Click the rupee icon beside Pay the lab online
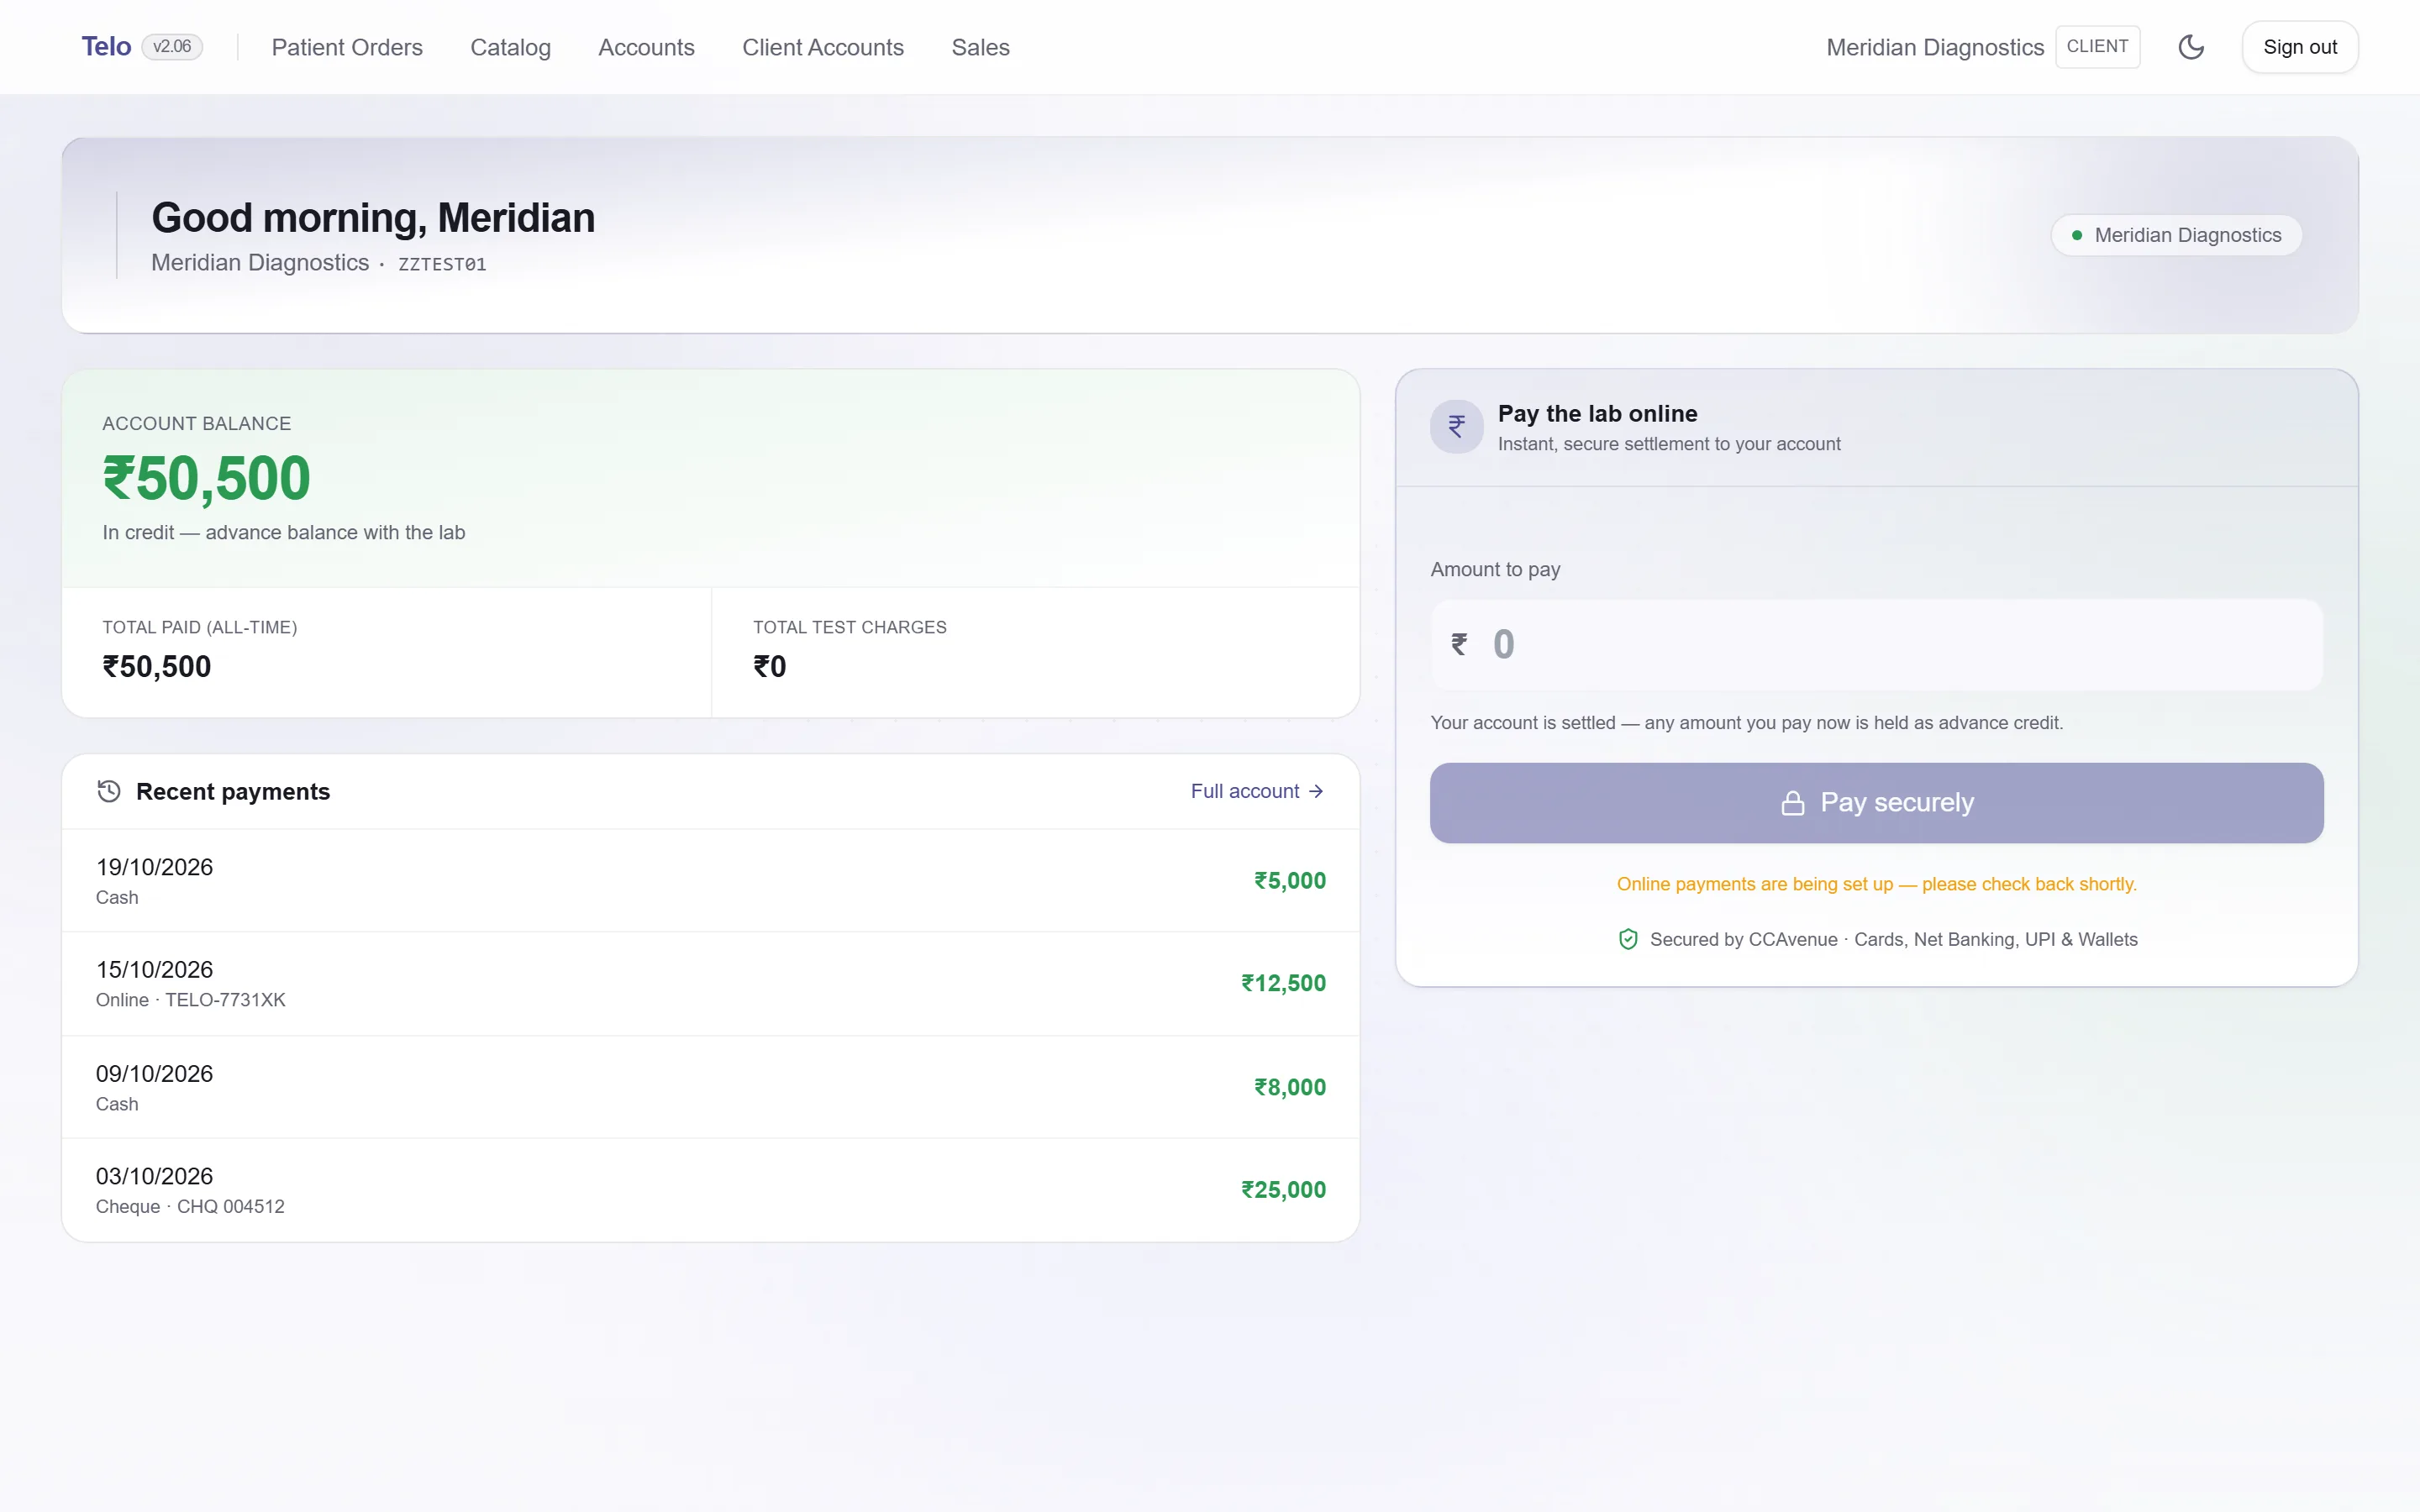This screenshot has width=2420, height=1512. (x=1457, y=427)
